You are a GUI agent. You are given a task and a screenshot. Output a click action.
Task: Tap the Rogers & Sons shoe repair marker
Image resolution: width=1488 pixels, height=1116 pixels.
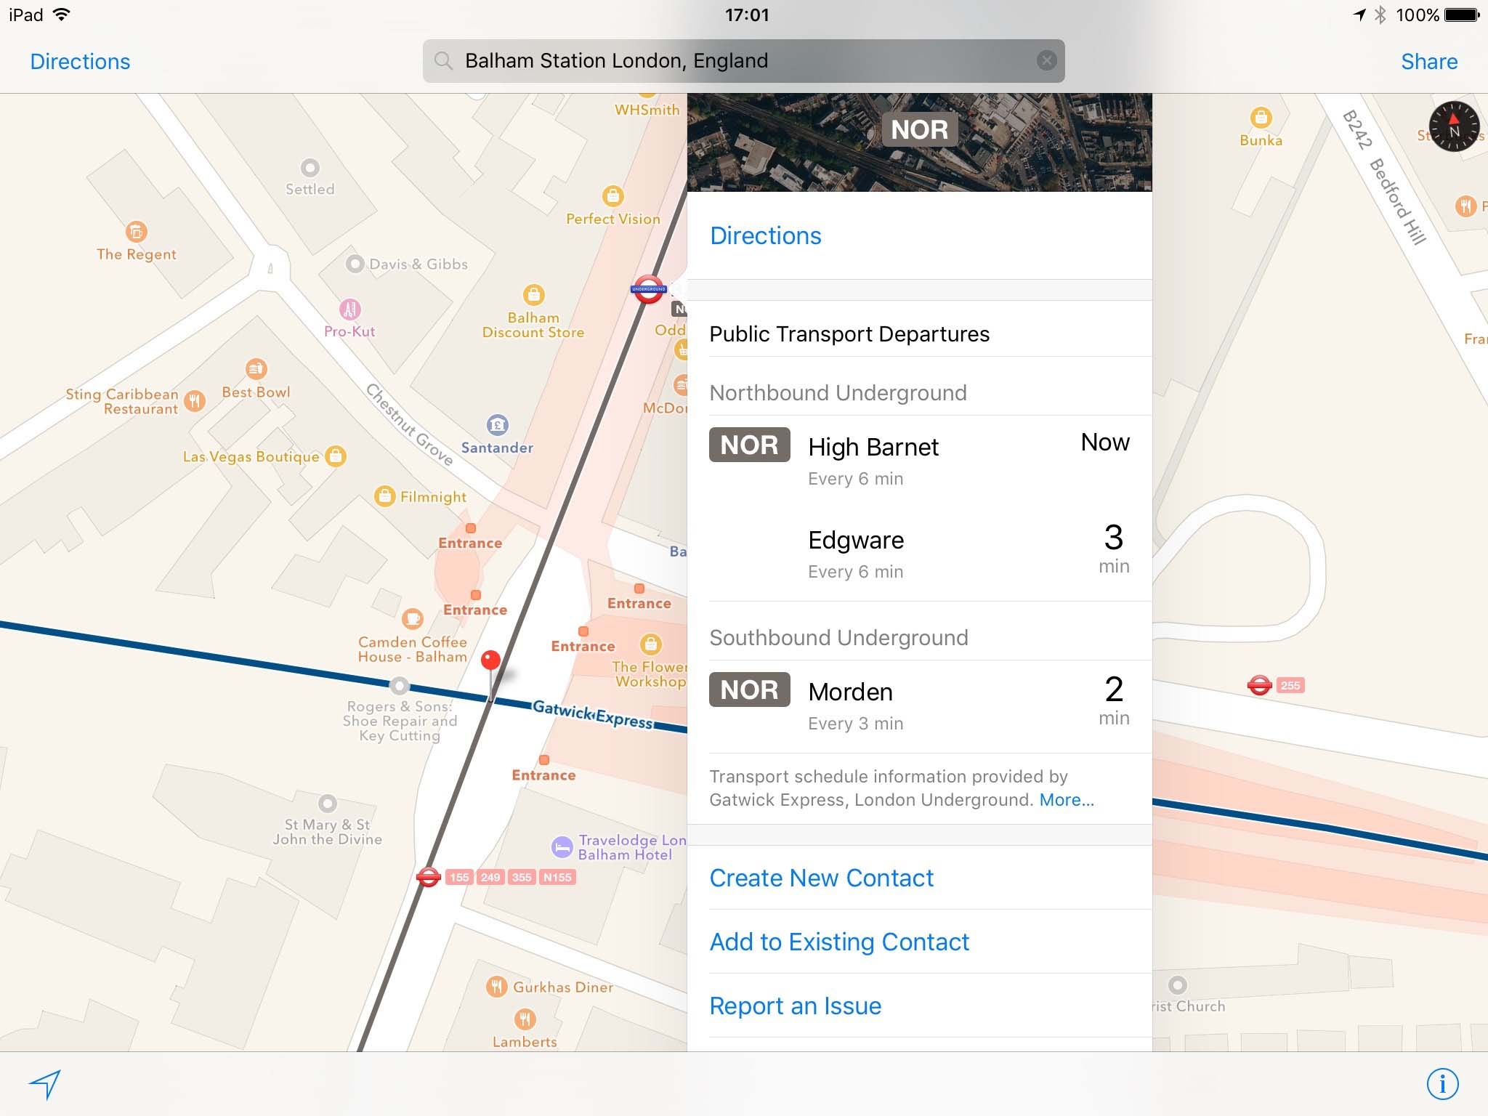(399, 685)
